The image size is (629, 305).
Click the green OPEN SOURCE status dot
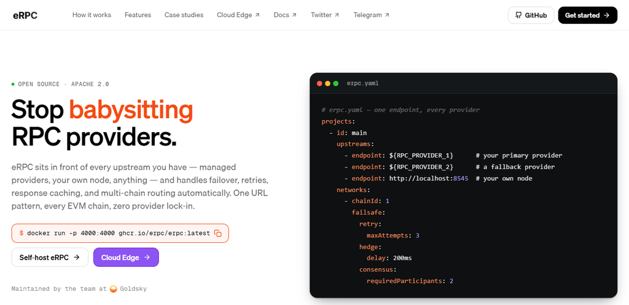pyautogui.click(x=14, y=84)
